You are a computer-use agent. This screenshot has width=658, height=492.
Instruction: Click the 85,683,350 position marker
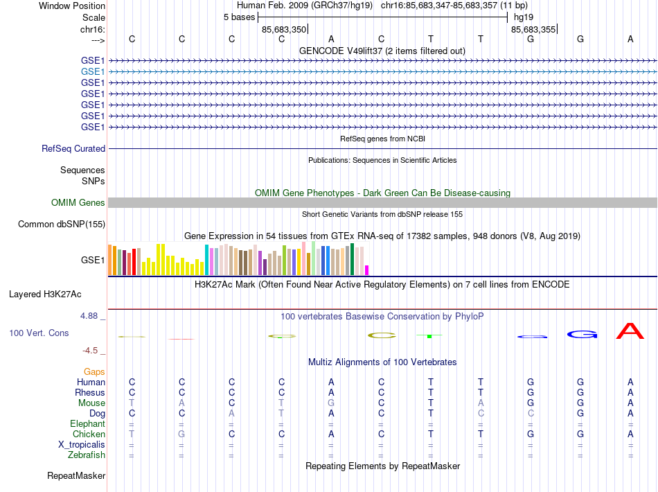284,29
